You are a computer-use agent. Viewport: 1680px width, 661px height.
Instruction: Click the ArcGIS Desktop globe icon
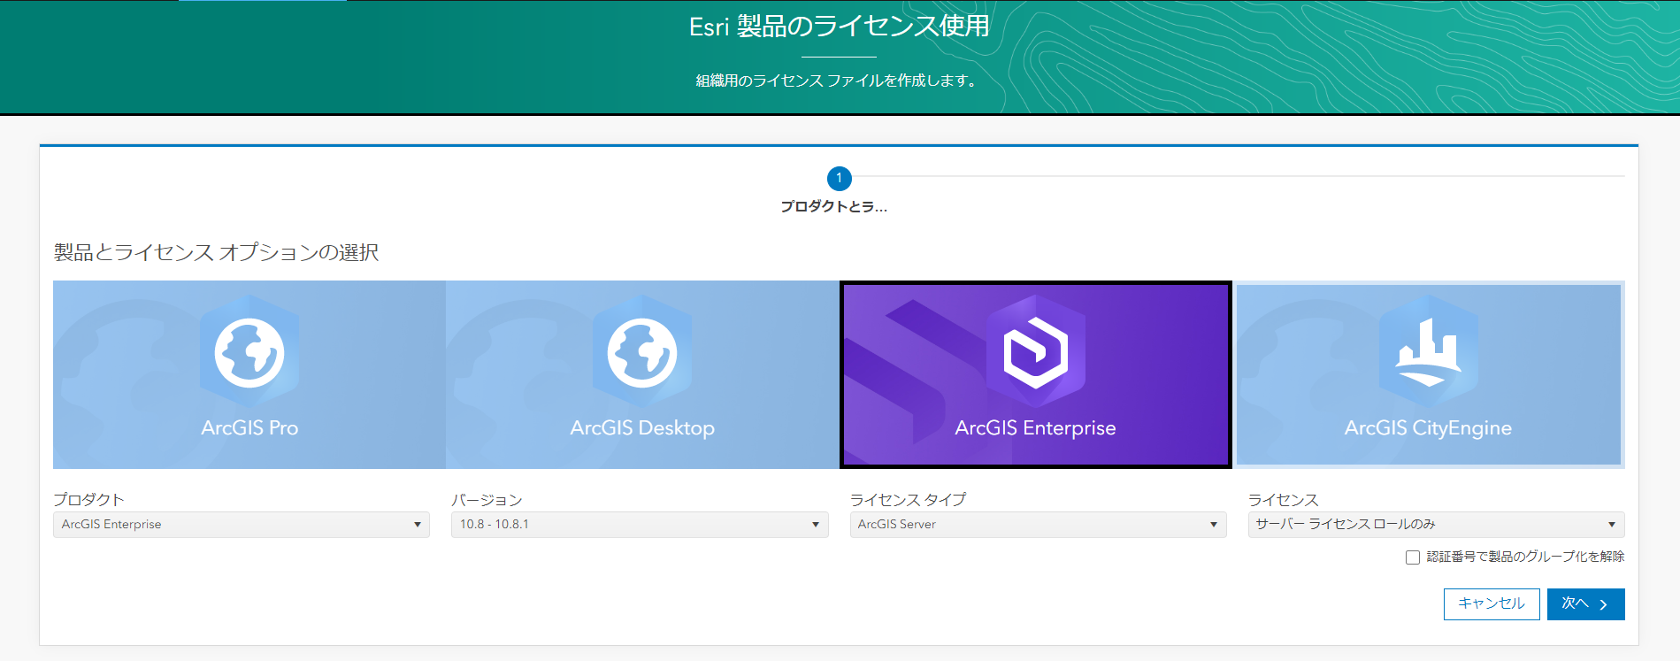coord(642,353)
